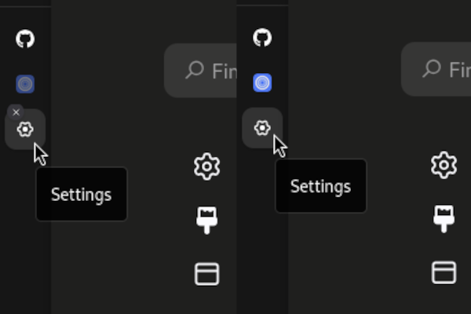Click the magnifier icon in the right search box
Viewport: 471px width, 314px height.
coord(432,68)
